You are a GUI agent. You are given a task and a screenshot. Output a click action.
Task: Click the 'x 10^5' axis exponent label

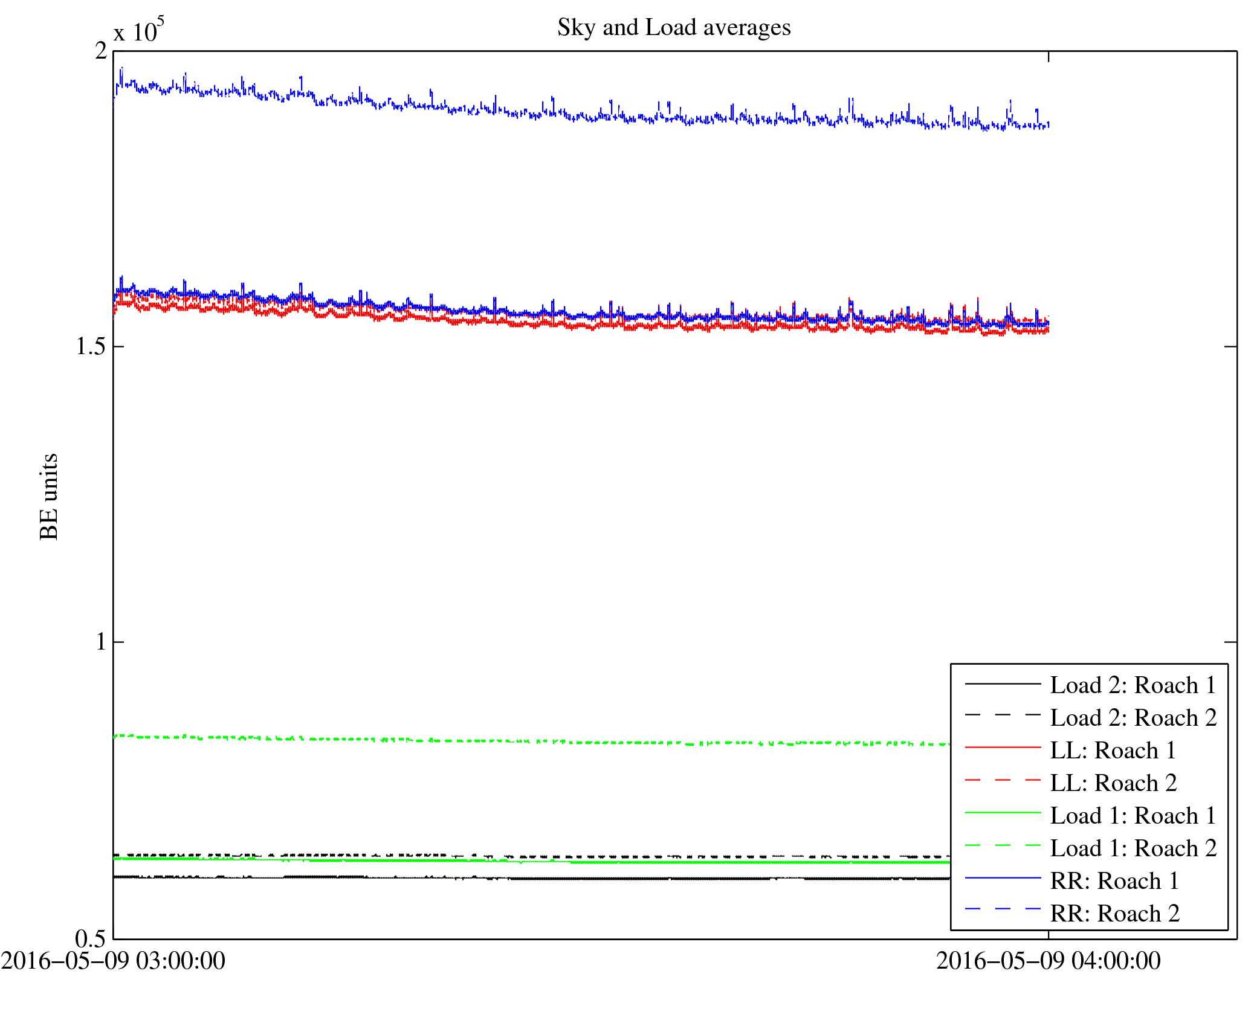(x=138, y=30)
